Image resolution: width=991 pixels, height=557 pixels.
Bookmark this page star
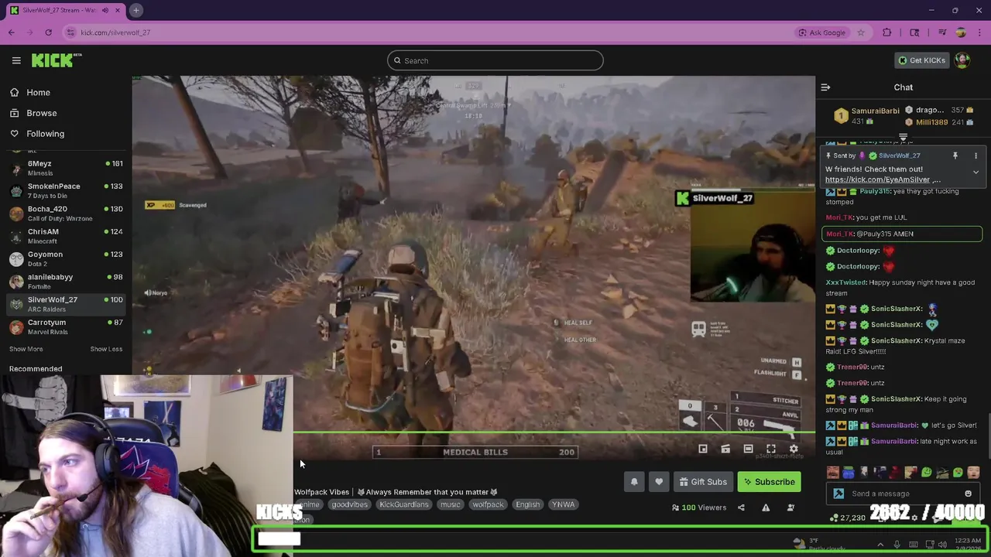tap(860, 32)
